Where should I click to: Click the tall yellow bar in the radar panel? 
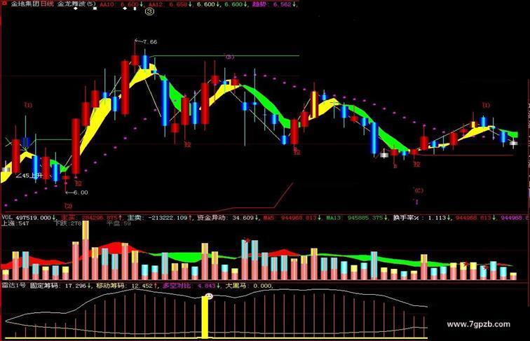coord(205,317)
